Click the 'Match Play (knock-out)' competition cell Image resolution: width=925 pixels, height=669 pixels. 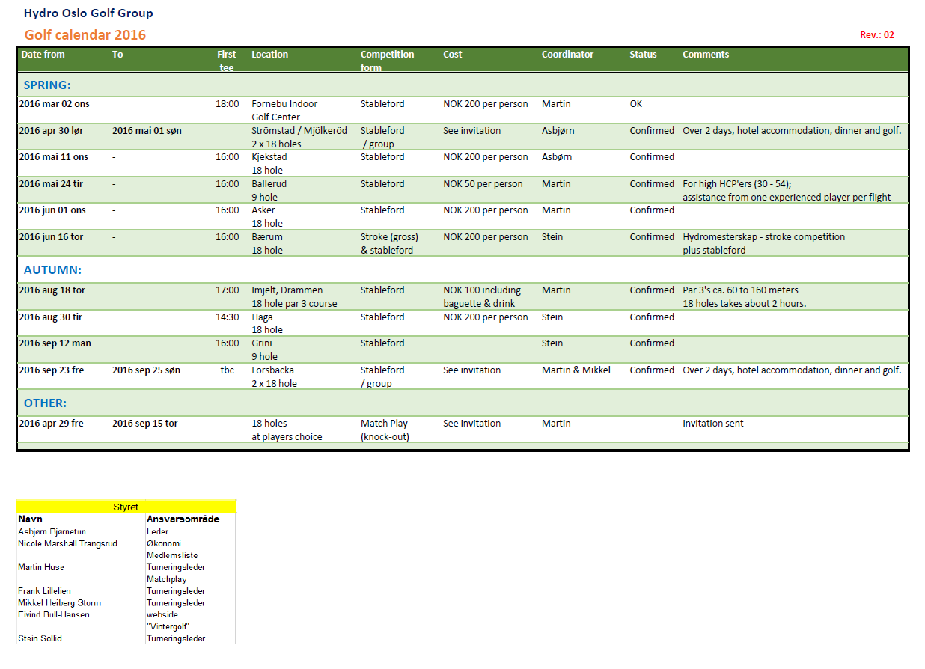point(385,430)
